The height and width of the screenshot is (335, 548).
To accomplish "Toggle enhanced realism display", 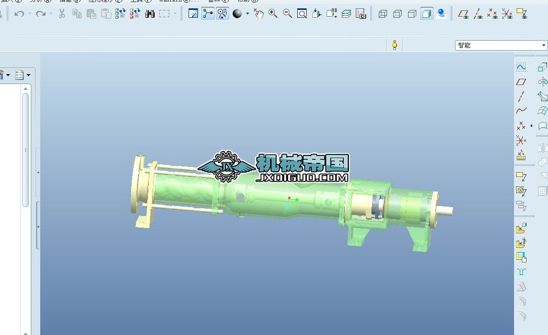I will [x=441, y=14].
